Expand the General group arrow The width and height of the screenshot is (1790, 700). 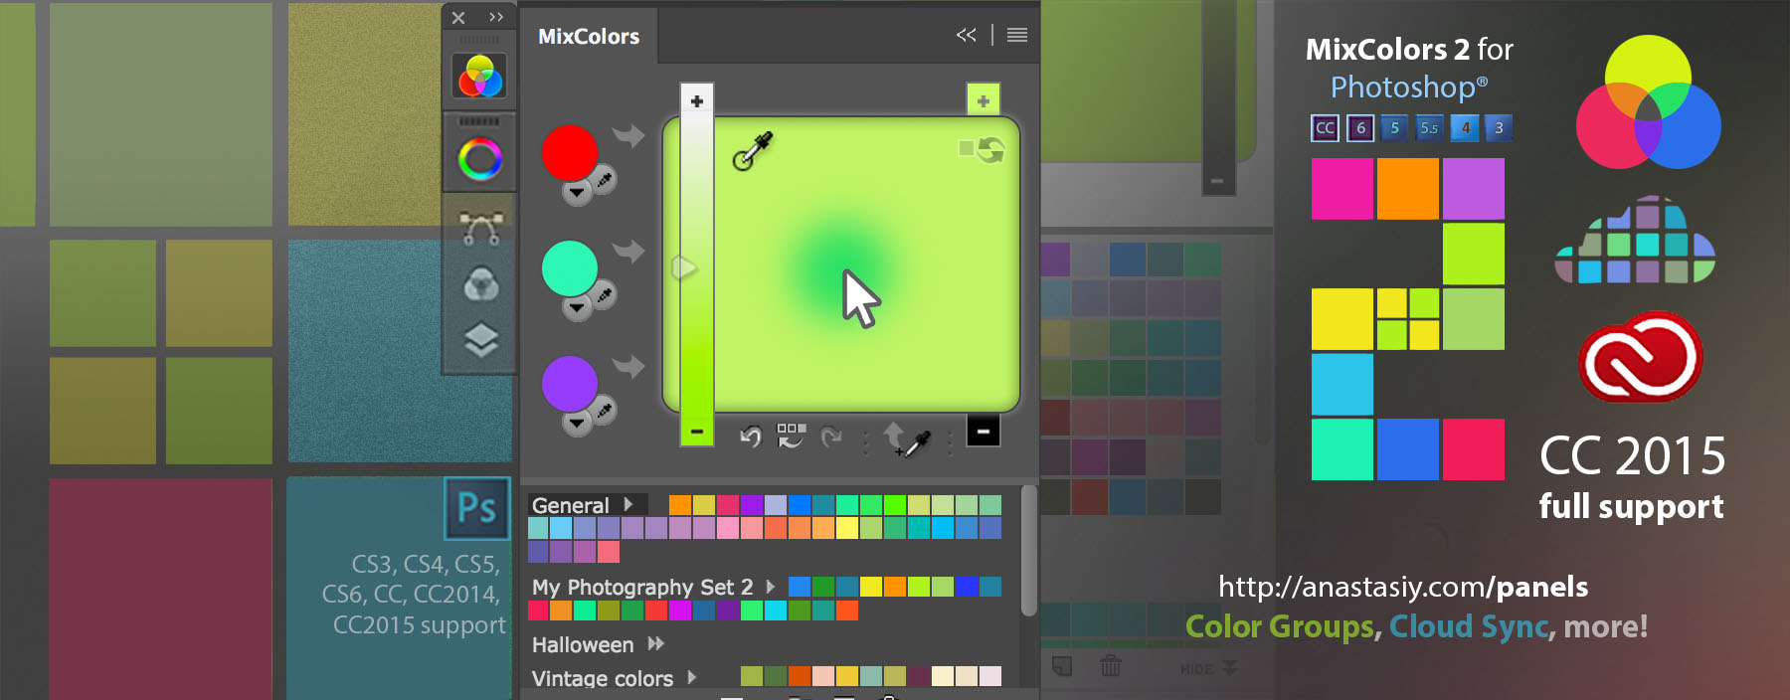[x=628, y=504]
